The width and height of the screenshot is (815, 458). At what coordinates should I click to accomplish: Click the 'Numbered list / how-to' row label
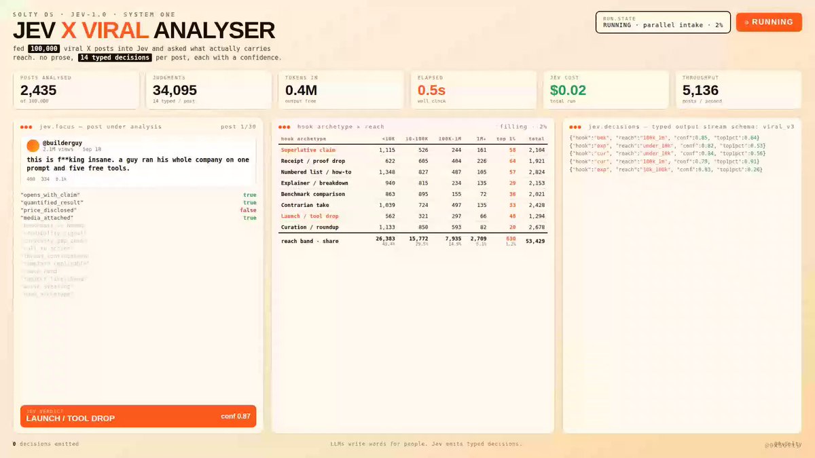coord(316,172)
